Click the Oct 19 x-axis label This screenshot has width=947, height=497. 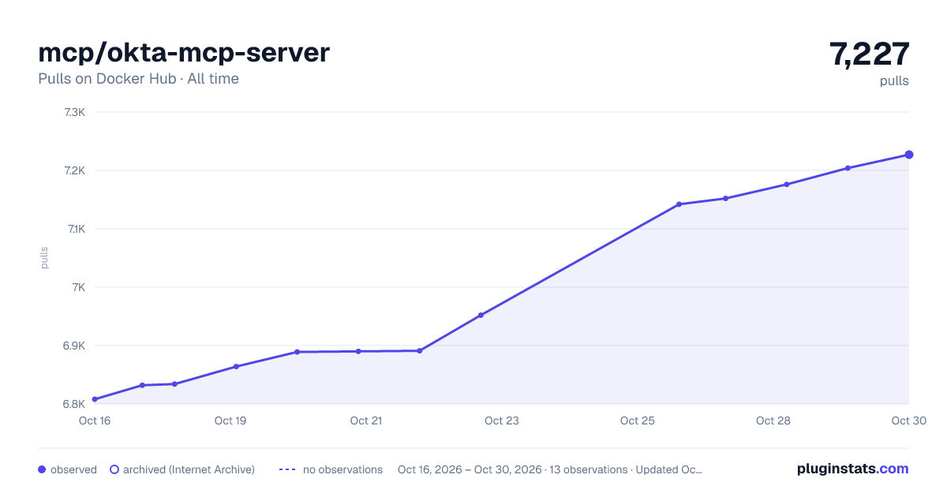(230, 420)
